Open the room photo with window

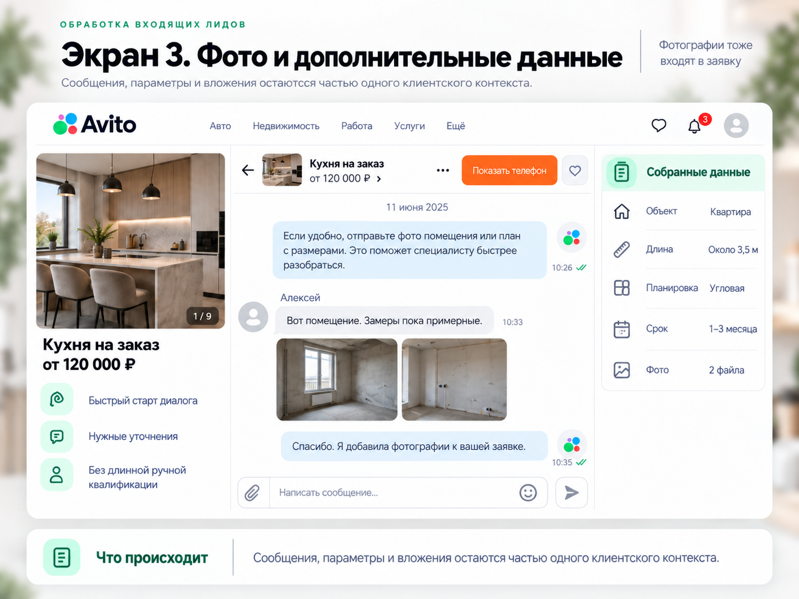337,379
